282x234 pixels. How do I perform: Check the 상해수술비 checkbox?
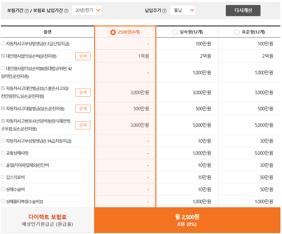pyautogui.click(x=3, y=189)
